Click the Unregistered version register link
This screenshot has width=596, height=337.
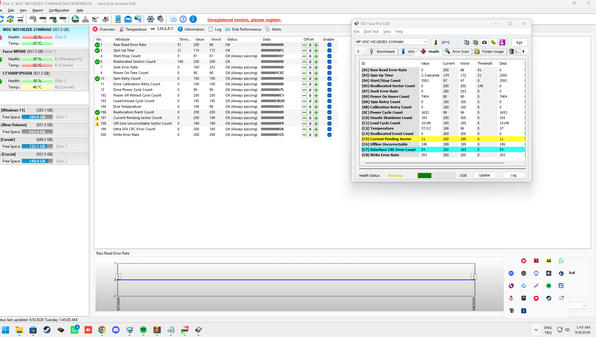[244, 20]
